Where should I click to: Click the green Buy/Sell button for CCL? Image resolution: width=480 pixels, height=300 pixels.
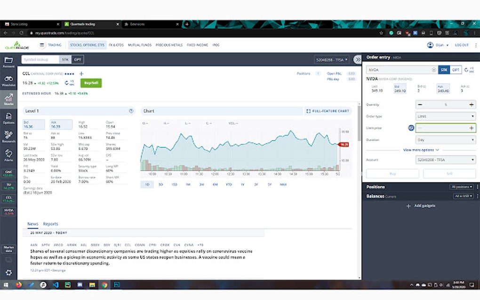91,83
